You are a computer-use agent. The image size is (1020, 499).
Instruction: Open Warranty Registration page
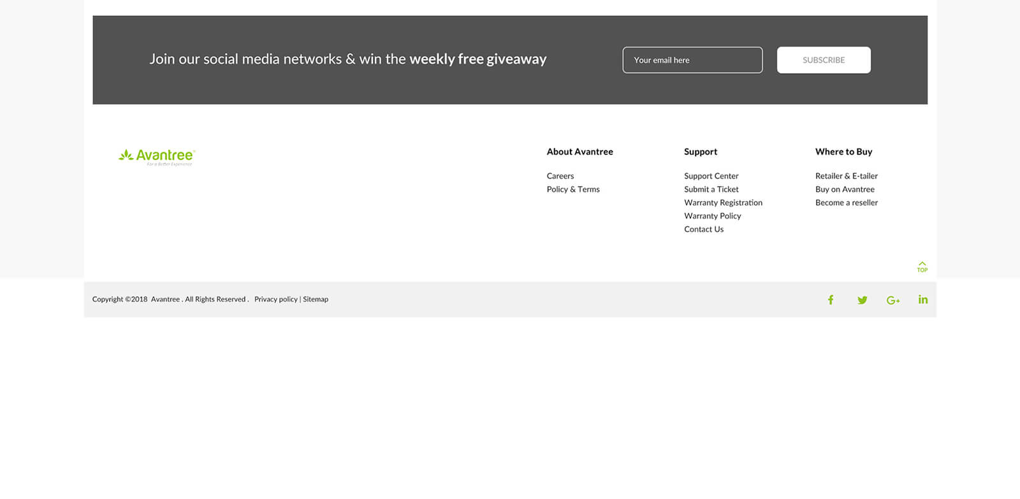pyautogui.click(x=723, y=203)
